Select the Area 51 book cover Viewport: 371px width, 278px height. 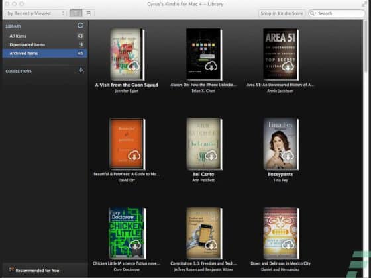281,54
